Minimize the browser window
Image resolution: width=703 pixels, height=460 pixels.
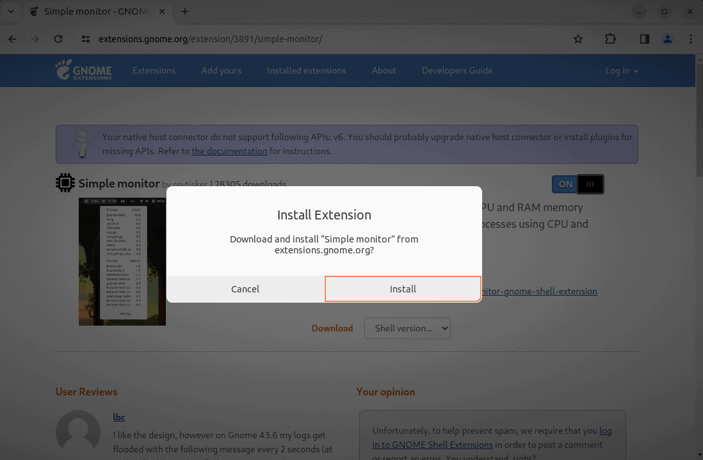(x=639, y=12)
